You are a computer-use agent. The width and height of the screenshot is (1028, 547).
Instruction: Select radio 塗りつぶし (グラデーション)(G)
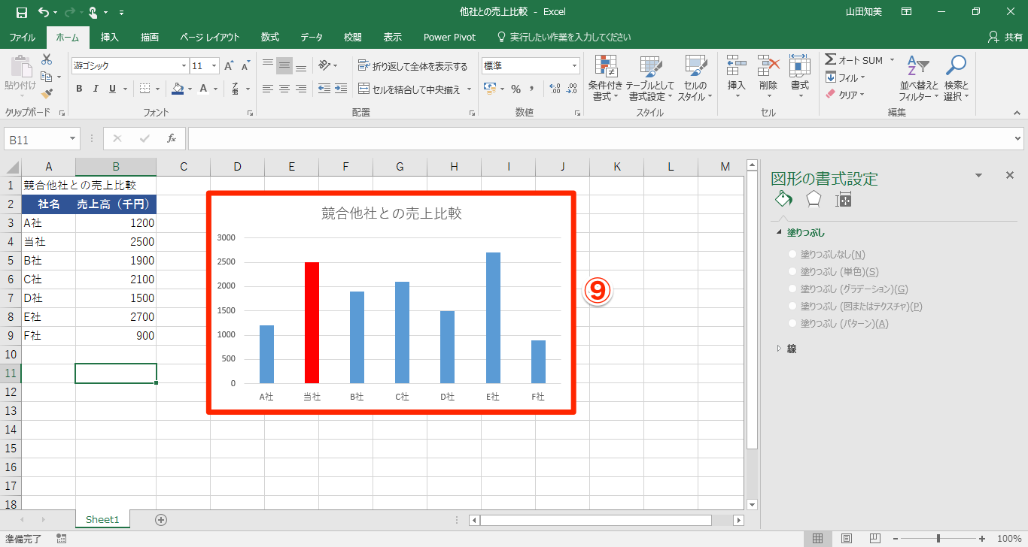tap(792, 289)
